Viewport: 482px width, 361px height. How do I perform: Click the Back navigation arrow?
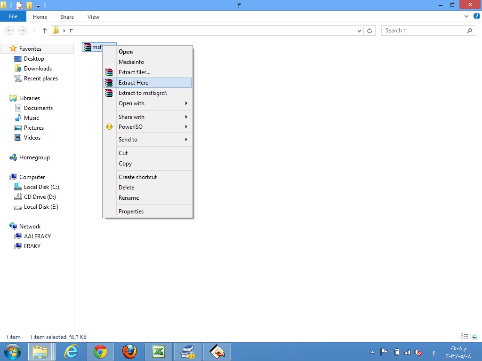pyautogui.click(x=9, y=31)
